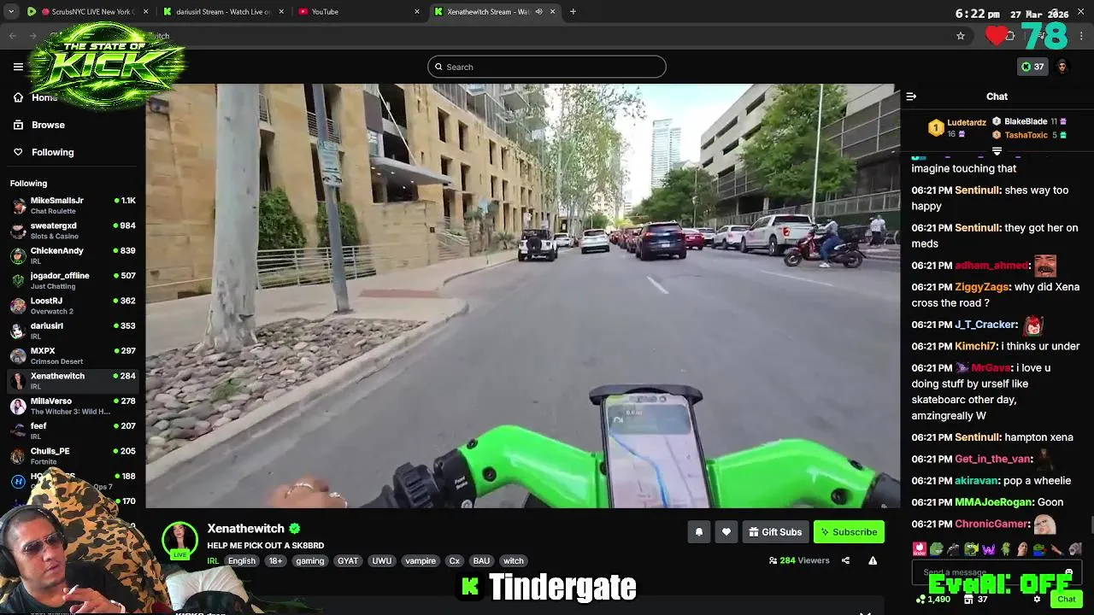Open ChickenAndy IRL channel
Image resolution: width=1094 pixels, height=615 pixels.
coord(73,255)
